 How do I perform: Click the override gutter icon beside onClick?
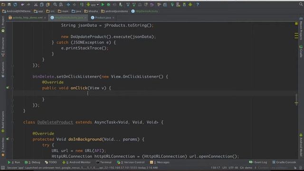coord(8,88)
